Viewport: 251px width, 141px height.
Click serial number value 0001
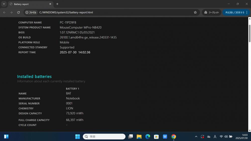[69, 103]
